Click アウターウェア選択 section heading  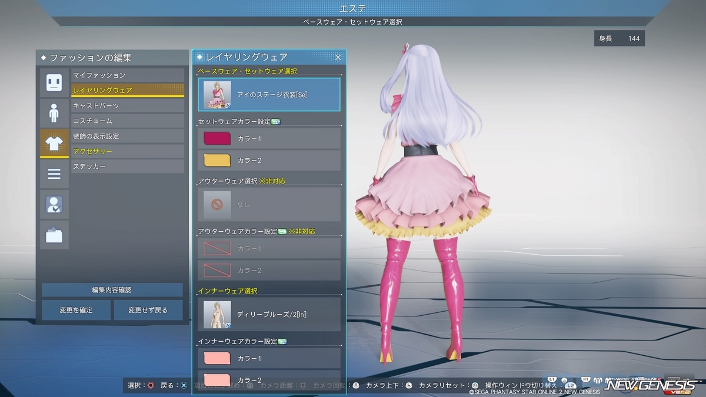(x=228, y=181)
